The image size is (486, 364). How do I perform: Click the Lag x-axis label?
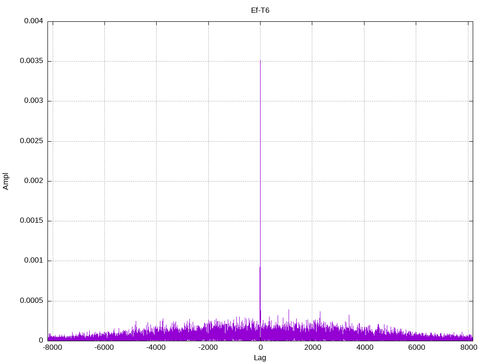pyautogui.click(x=260, y=358)
